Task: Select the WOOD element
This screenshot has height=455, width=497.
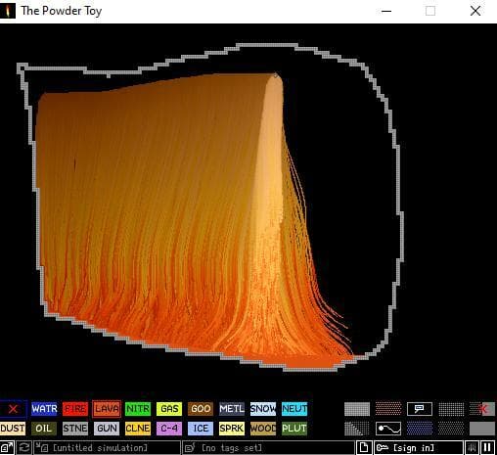Action: [263, 429]
